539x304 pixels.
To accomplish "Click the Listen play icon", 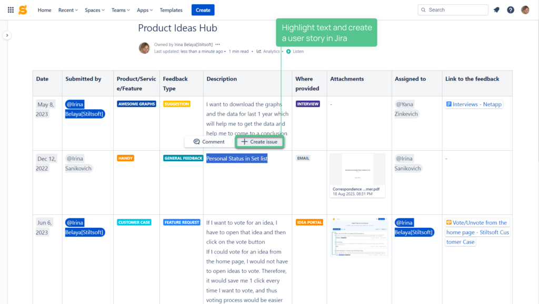I will click(x=288, y=51).
